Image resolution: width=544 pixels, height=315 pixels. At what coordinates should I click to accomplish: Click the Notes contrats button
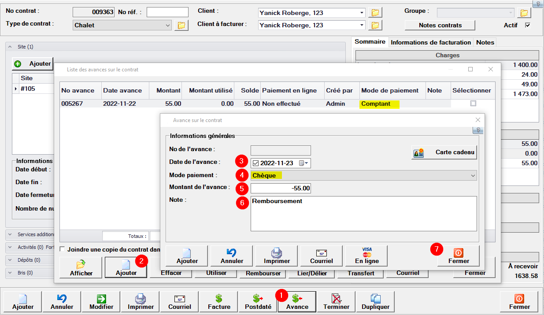tap(440, 25)
